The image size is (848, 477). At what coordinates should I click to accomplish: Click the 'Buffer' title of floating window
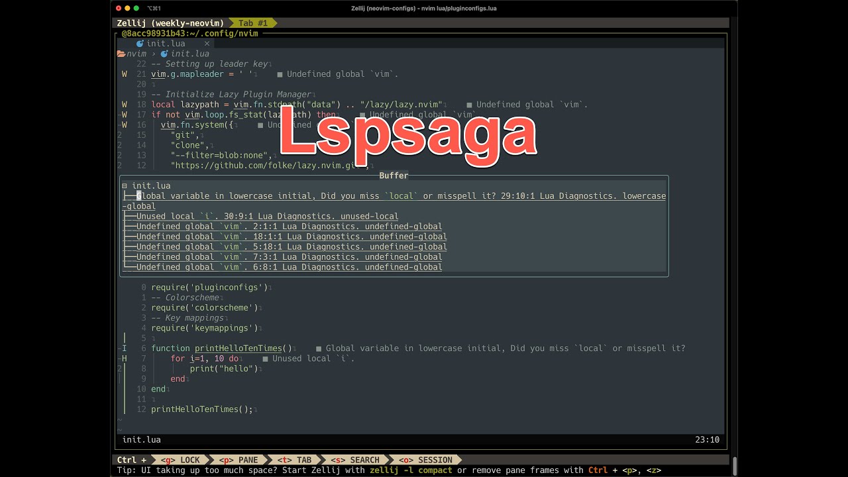click(x=394, y=176)
